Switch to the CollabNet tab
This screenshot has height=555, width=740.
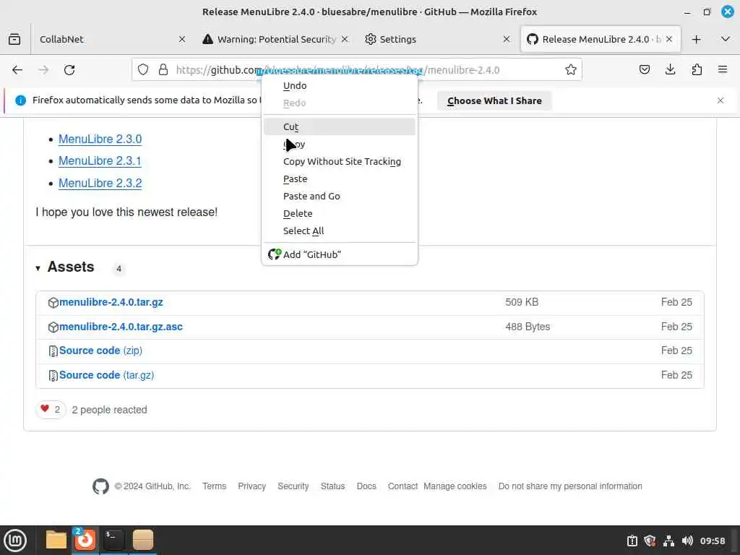tap(106, 39)
